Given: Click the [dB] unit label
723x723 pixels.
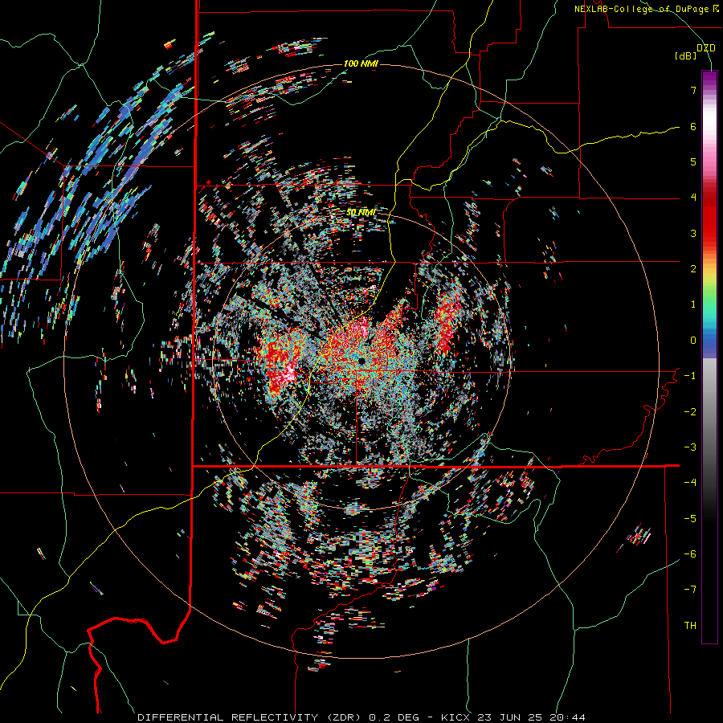Looking at the screenshot, I should point(685,55).
